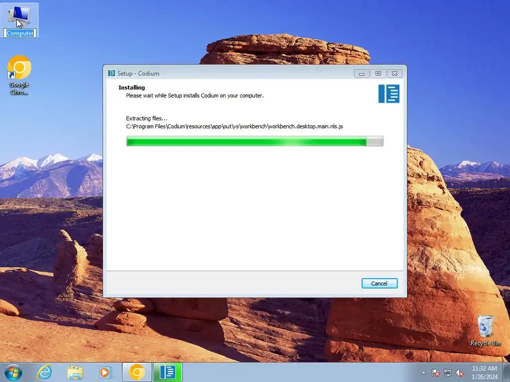510x382 pixels.
Task: Open Windows Explorer from taskbar
Action: [75, 373]
